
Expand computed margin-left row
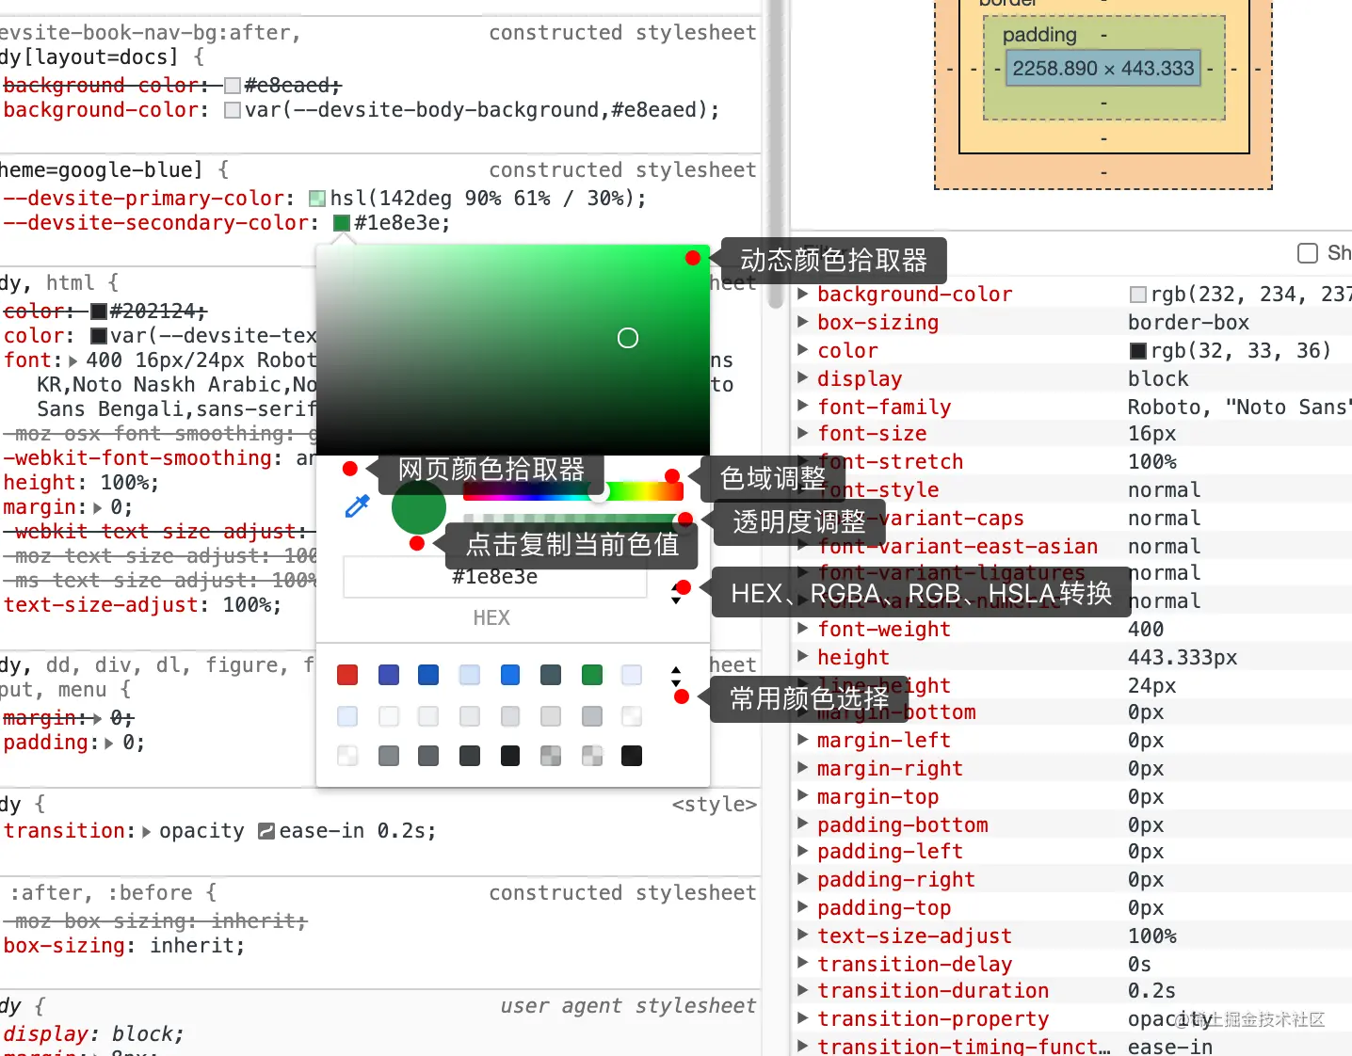[x=803, y=740]
